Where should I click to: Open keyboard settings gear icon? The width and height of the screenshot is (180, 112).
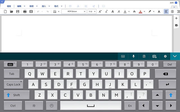point(165,56)
